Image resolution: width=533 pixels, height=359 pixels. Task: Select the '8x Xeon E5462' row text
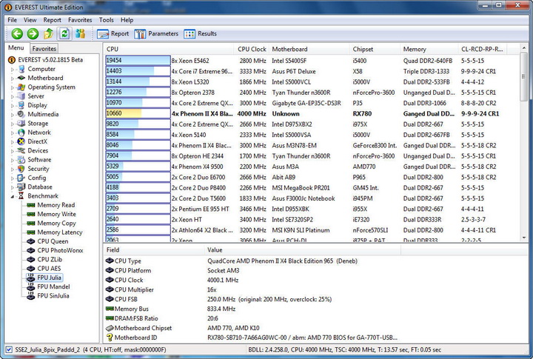tap(190, 61)
